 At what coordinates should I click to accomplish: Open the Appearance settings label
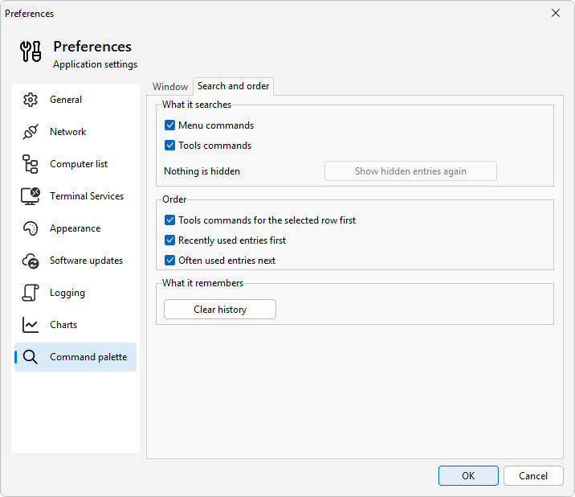75,228
